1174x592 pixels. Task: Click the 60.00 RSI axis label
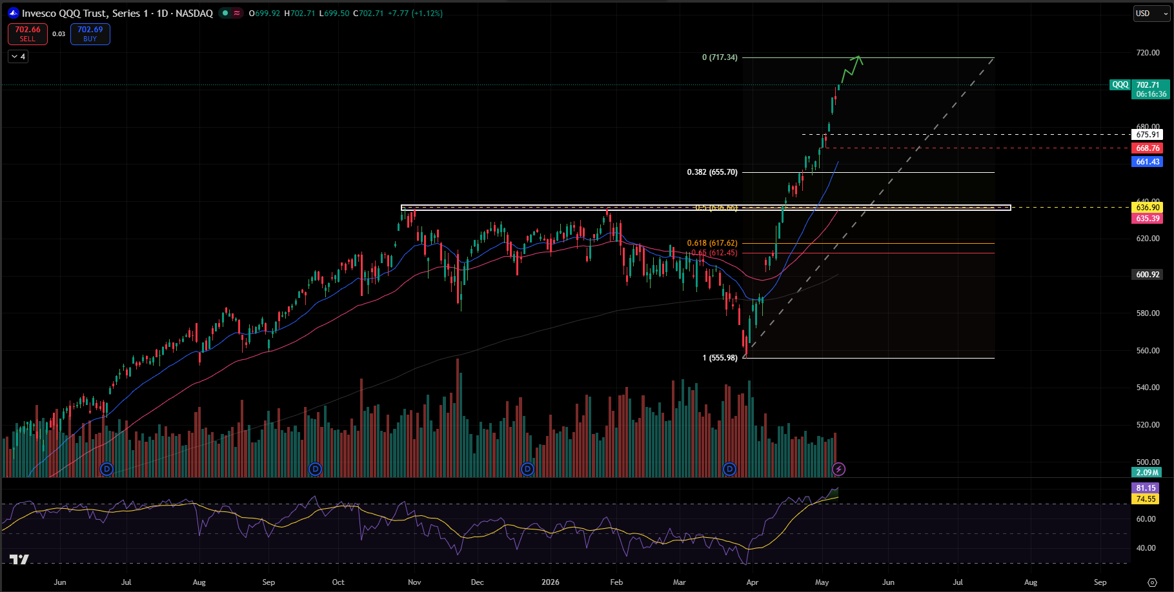coord(1146,519)
